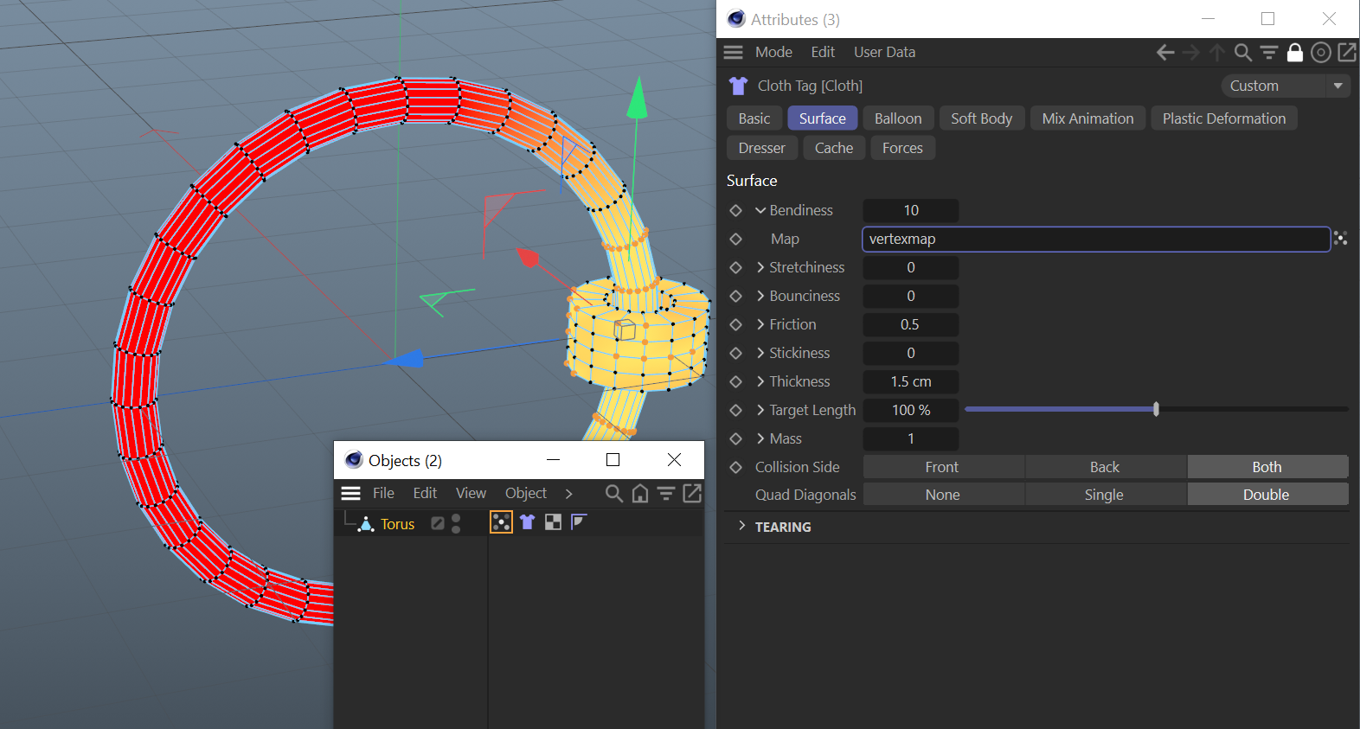Expand the Thickness parameter
The width and height of the screenshot is (1360, 729).
(x=760, y=381)
